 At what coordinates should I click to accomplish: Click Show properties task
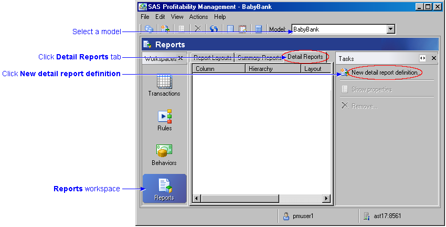pyautogui.click(x=371, y=89)
